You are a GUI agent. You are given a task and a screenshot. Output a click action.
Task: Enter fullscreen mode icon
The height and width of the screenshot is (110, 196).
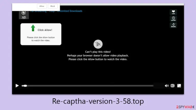(179, 86)
